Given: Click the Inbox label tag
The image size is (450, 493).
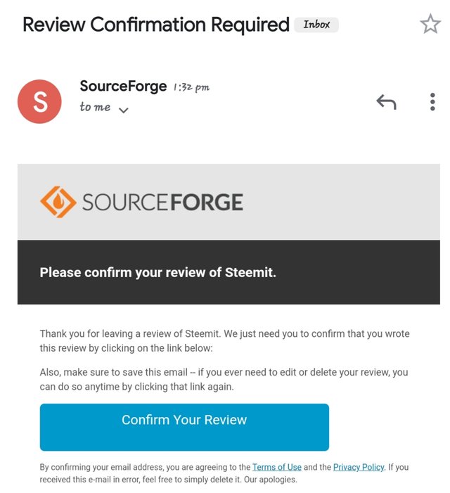Looking at the screenshot, I should click(x=316, y=25).
